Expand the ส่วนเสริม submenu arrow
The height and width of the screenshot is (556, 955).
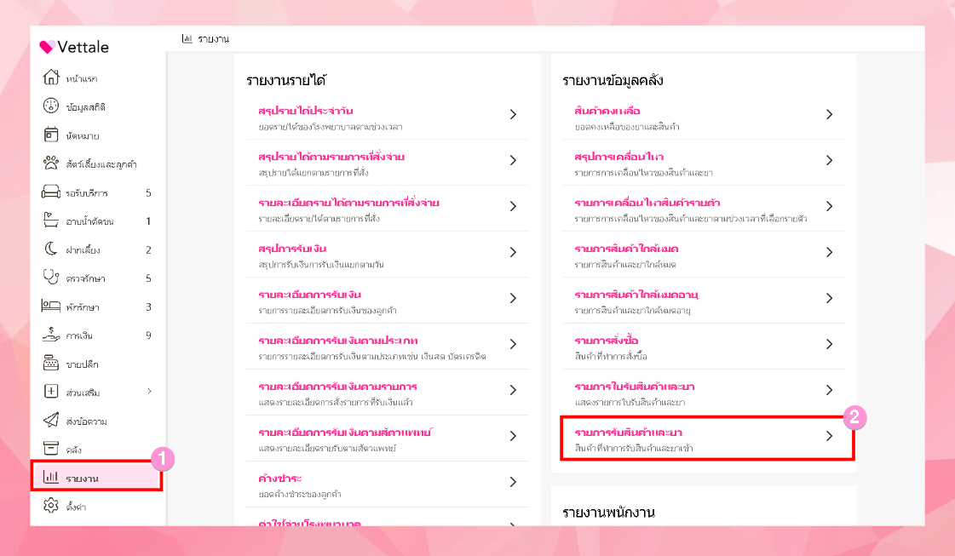149,392
